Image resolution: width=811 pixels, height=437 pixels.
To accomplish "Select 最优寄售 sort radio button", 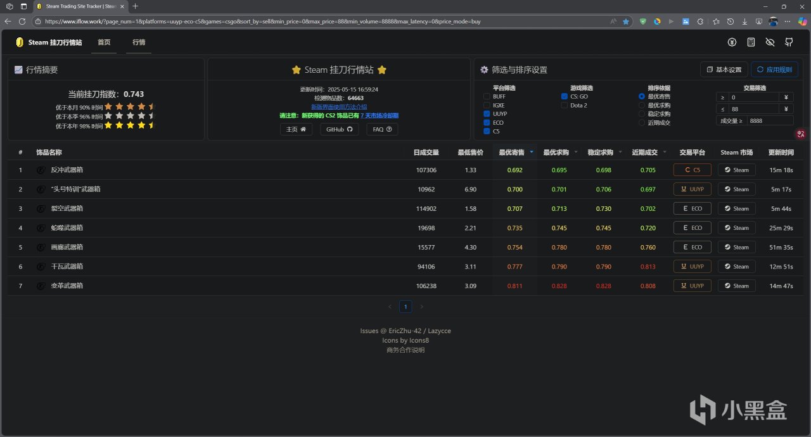I will (642, 96).
